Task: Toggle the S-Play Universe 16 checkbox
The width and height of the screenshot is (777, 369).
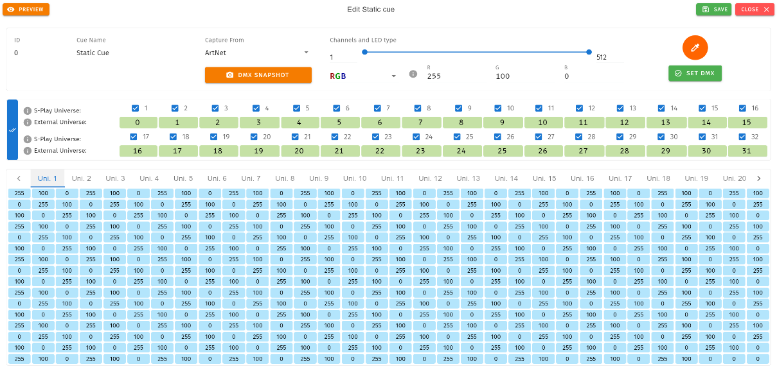Action: point(742,108)
